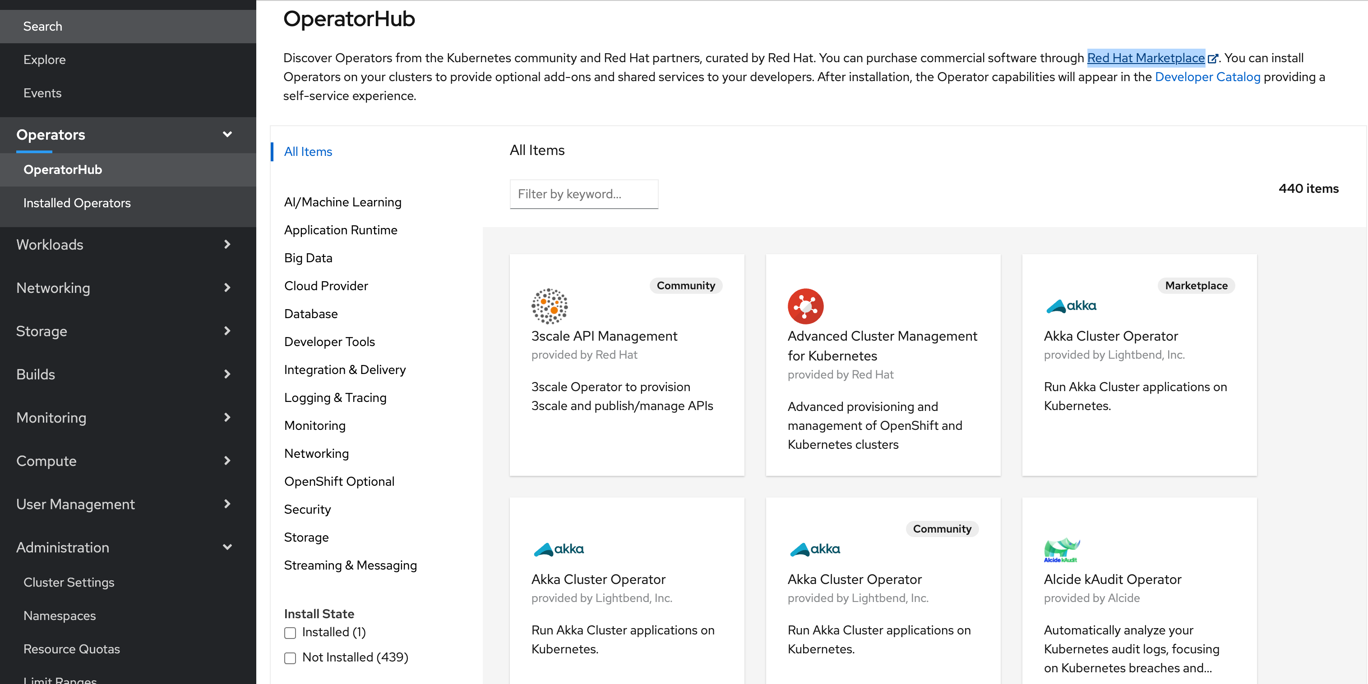Click the 3scale API Management dotted logo
Viewport: 1368px width, 684px height.
(550, 306)
